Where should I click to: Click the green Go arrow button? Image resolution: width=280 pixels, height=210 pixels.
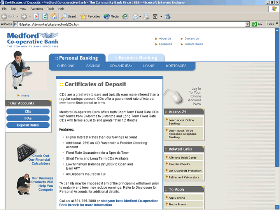(x=254, y=24)
